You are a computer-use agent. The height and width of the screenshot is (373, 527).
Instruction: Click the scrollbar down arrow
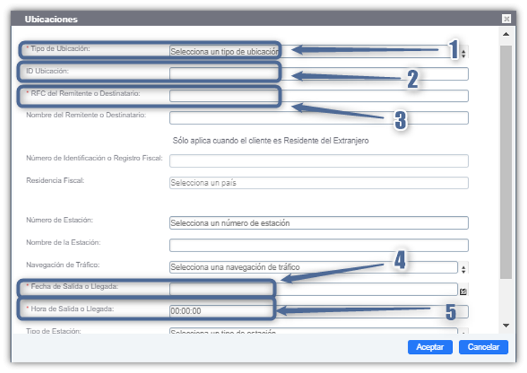506,325
